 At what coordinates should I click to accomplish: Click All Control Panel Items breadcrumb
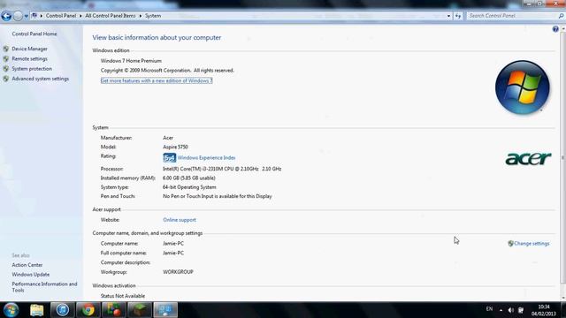(x=110, y=16)
